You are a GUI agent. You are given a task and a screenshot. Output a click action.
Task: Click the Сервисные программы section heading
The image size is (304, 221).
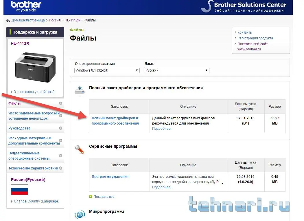coord(113,146)
